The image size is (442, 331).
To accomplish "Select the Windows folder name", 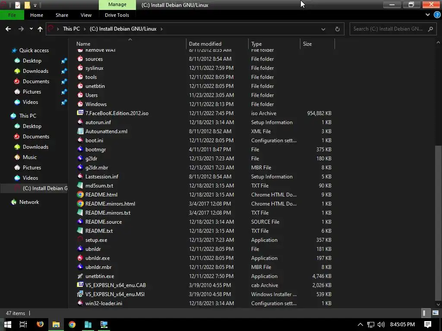I will (x=96, y=104).
